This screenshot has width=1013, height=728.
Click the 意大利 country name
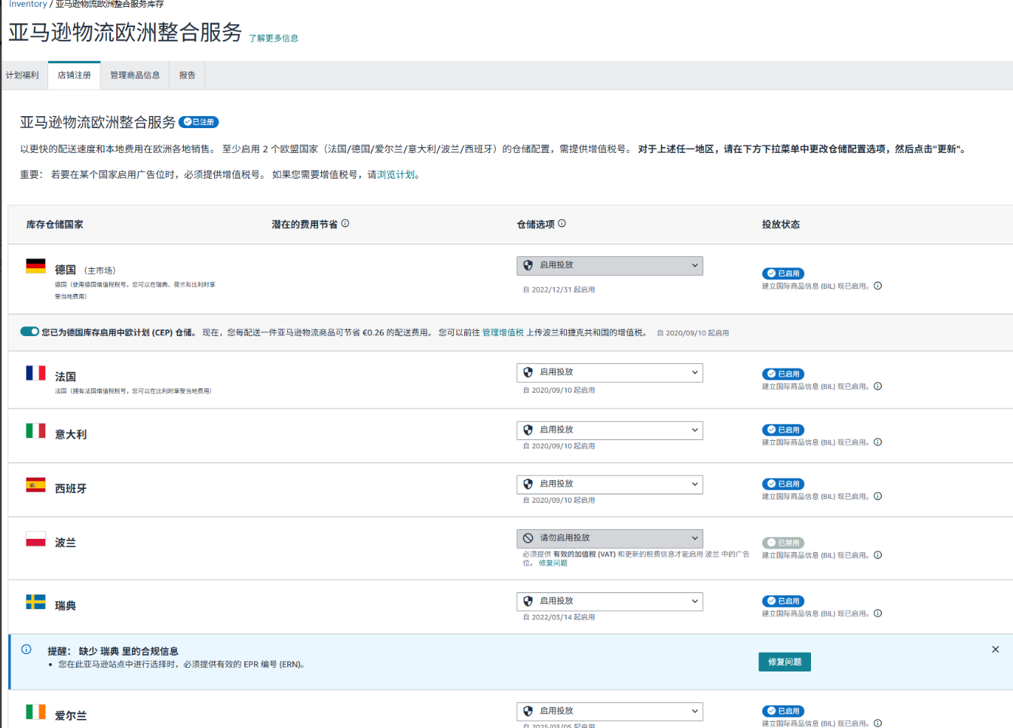pyautogui.click(x=71, y=435)
